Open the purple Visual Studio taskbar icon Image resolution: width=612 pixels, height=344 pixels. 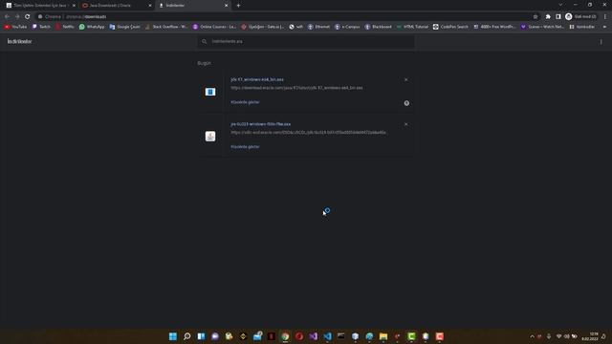pos(314,336)
